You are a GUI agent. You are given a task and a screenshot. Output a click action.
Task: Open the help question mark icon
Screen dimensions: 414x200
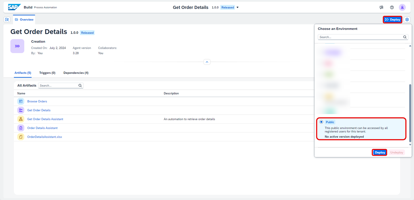click(x=392, y=7)
